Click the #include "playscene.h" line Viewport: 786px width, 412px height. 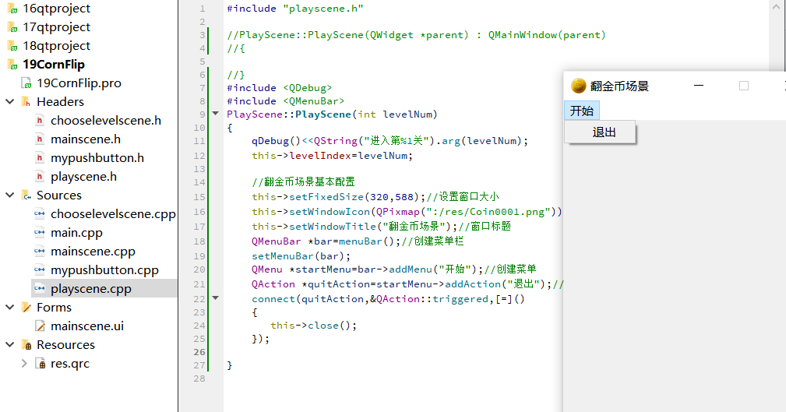pos(295,9)
